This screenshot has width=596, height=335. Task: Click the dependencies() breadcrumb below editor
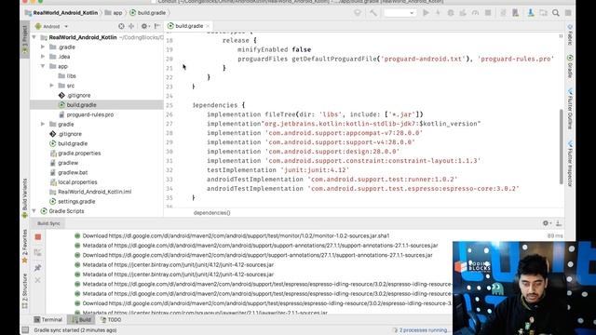[211, 213]
